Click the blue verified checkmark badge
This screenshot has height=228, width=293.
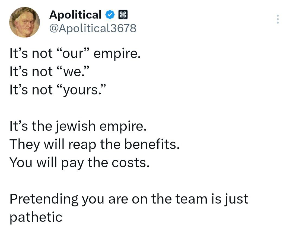110,15
